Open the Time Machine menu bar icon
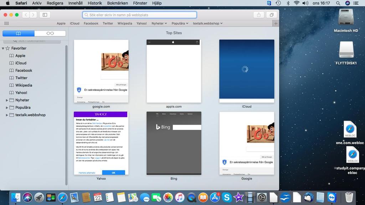 (278, 3)
